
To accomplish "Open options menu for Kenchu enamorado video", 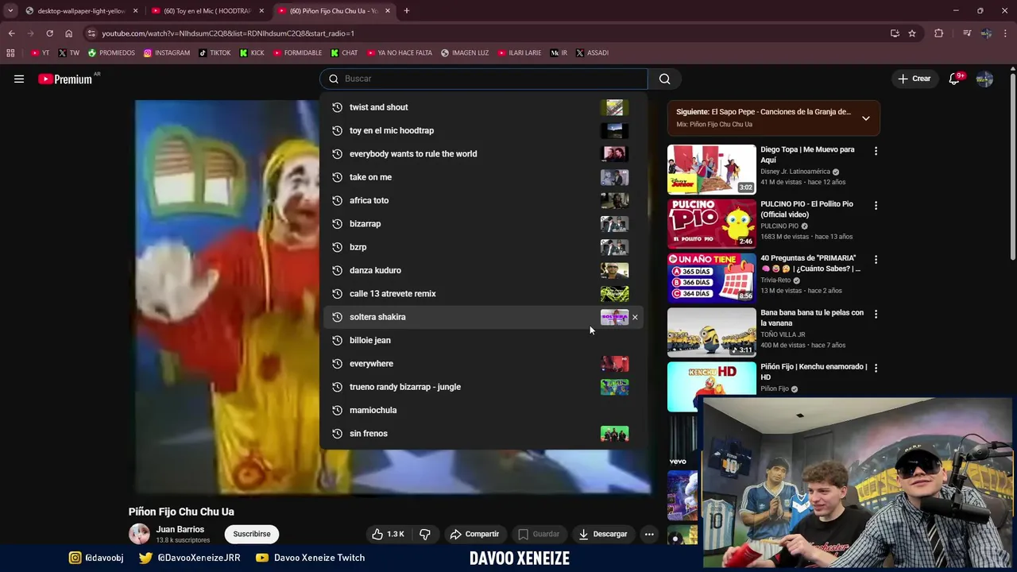I will (876, 368).
